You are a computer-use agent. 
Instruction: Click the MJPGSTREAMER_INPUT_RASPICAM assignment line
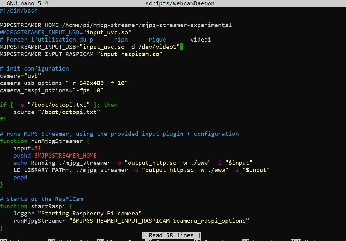pos(81,54)
